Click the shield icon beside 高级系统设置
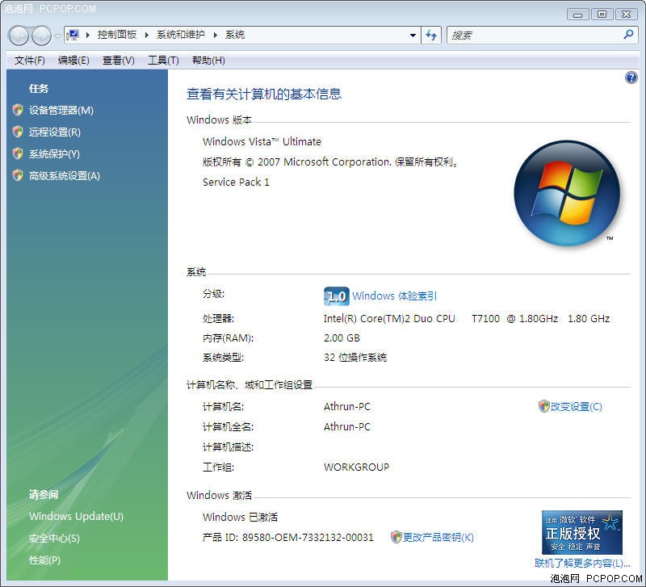This screenshot has height=587, width=646. pyautogui.click(x=18, y=175)
